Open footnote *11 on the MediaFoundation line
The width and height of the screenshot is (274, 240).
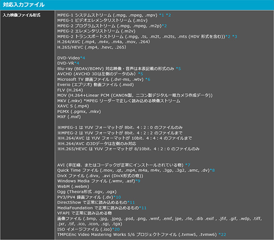tap(143, 208)
